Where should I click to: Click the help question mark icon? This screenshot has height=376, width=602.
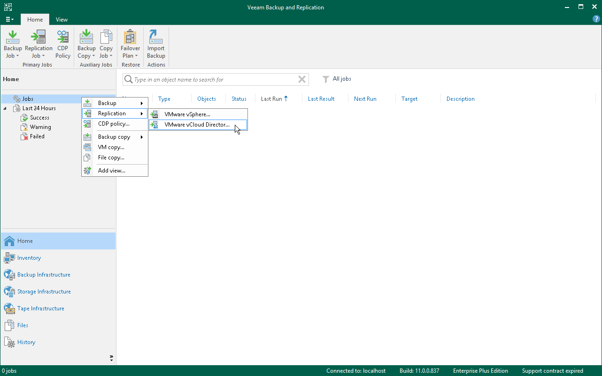(x=596, y=19)
